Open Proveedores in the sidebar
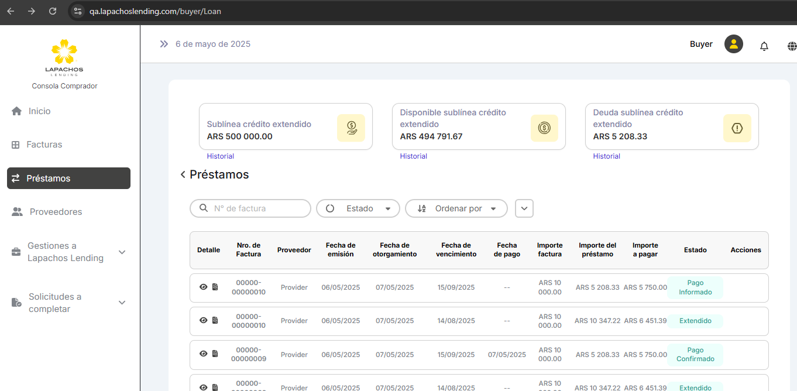 tap(56, 212)
